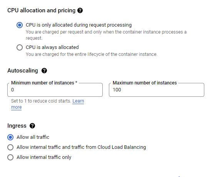Click the 'CPU is always allocated' label text
The height and width of the screenshot is (177, 217).
pyautogui.click(x=52, y=47)
